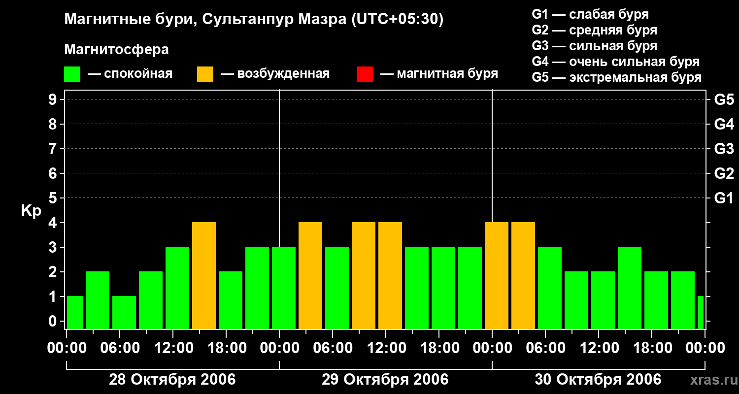Click the green 'спокойная' legend swatch
The width and height of the screenshot is (739, 394).
(72, 74)
